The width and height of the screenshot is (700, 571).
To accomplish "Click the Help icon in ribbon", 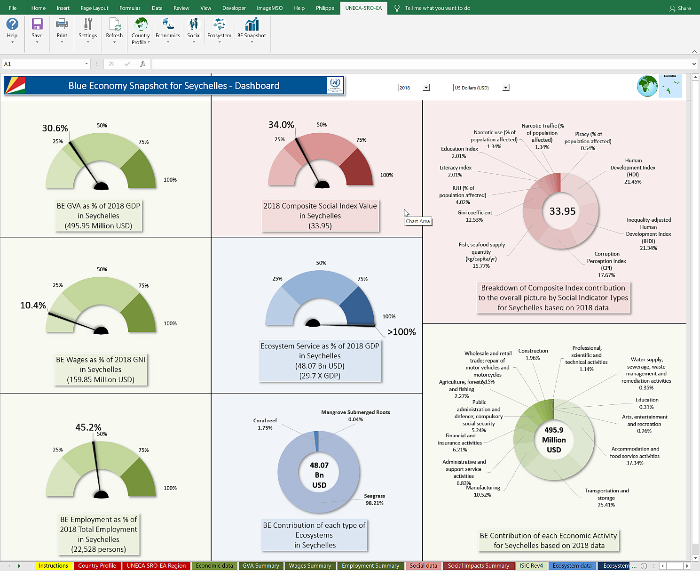I will 12,24.
